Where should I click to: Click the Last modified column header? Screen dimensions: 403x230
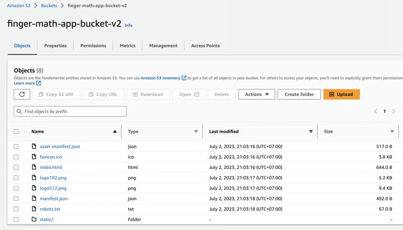(224, 132)
